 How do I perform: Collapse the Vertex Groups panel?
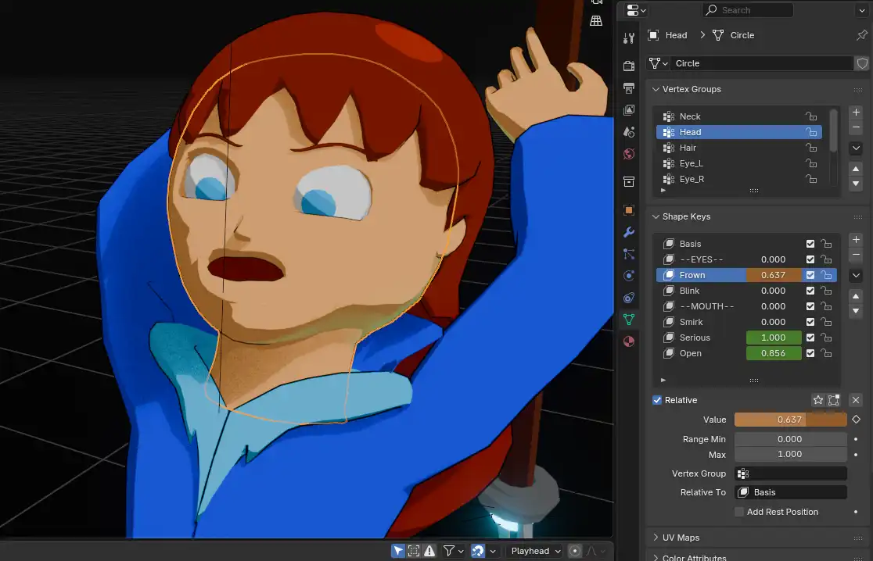pyautogui.click(x=692, y=89)
